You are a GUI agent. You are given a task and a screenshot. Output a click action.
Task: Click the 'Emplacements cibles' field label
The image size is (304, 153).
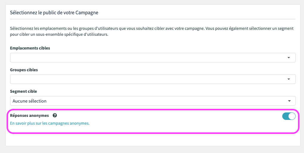pos(30,48)
